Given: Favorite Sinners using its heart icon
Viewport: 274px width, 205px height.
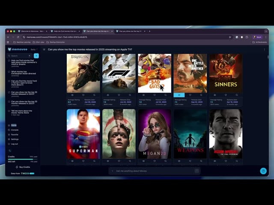Looking at the screenshot, I should click(x=226, y=95).
